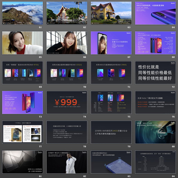Click slide number label 79
This screenshot has width=178, height=178.
(x=129, y=147)
